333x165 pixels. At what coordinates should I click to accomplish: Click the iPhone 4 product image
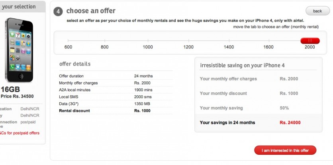[x=18, y=50]
